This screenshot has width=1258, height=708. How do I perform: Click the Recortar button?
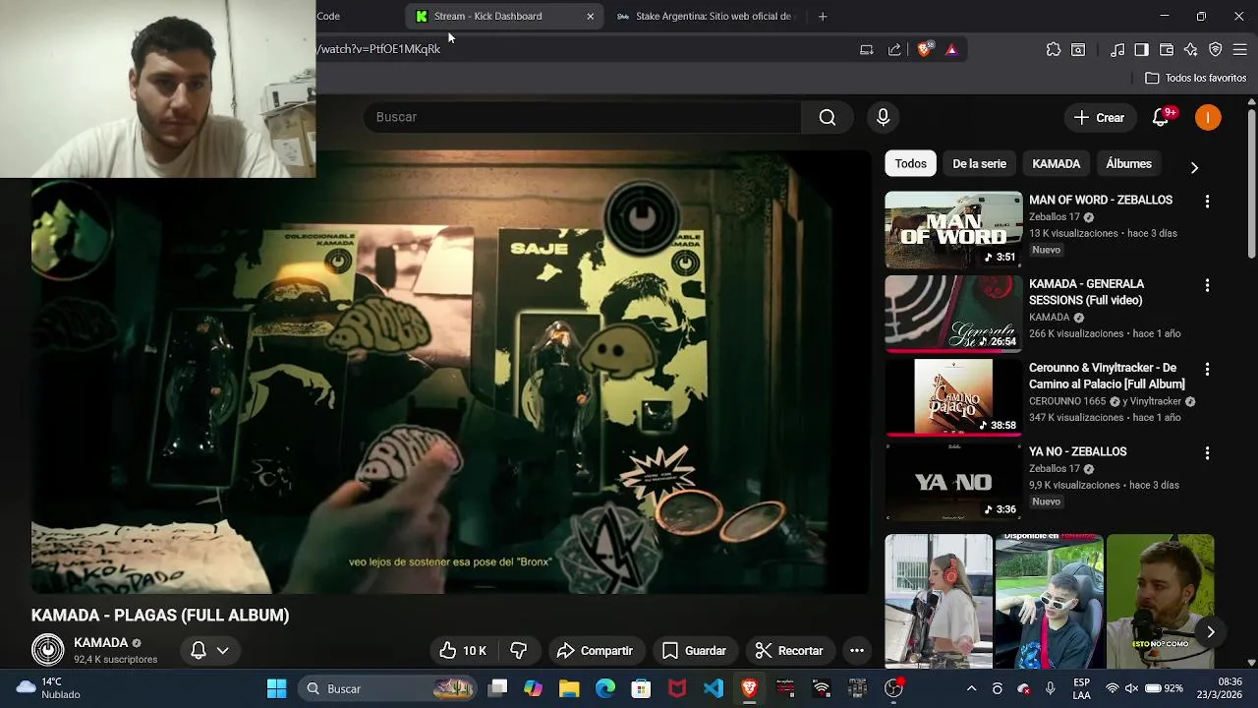click(x=789, y=650)
